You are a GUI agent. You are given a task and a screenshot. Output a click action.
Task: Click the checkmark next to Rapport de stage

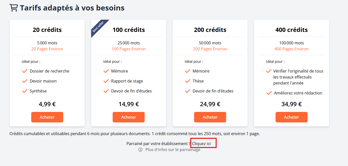pos(106,81)
